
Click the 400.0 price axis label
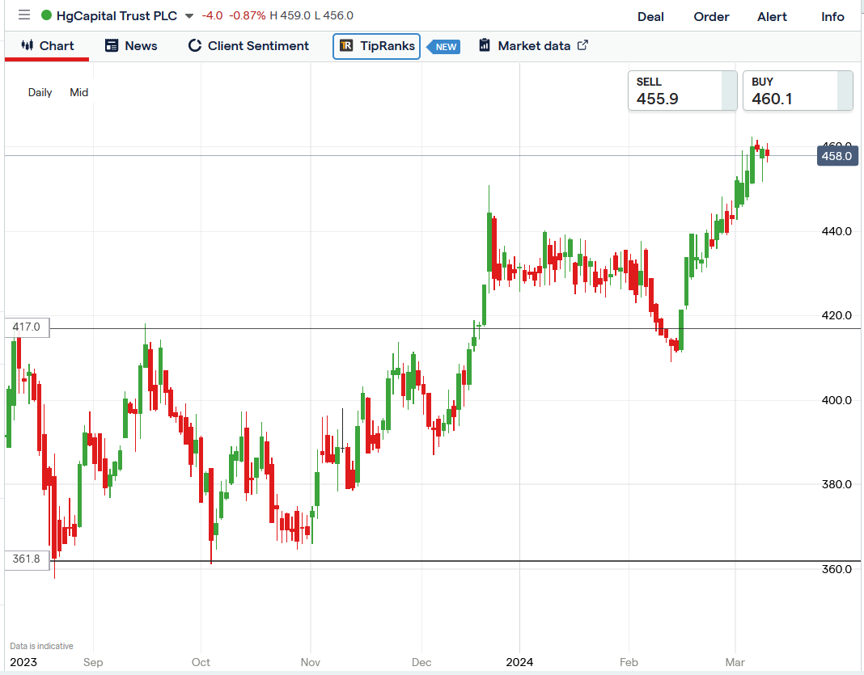[x=836, y=400]
